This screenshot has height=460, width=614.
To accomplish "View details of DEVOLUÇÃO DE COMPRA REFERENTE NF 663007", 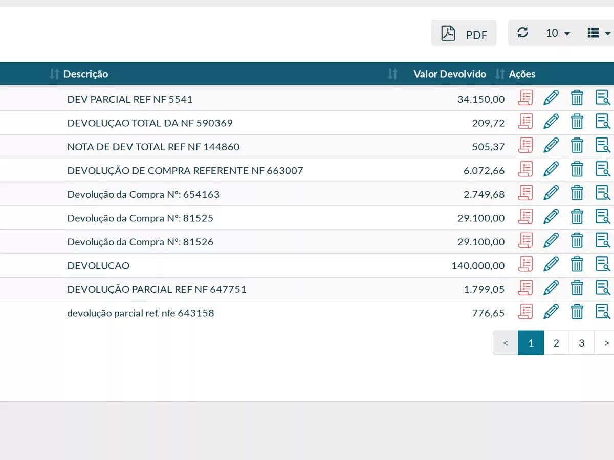I will click(603, 169).
